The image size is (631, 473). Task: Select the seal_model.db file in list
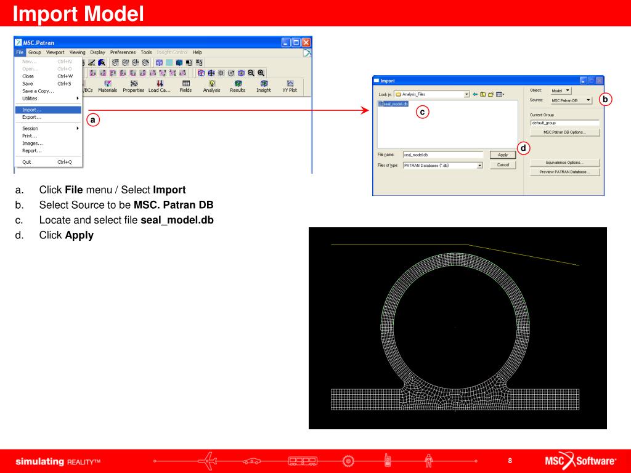393,103
